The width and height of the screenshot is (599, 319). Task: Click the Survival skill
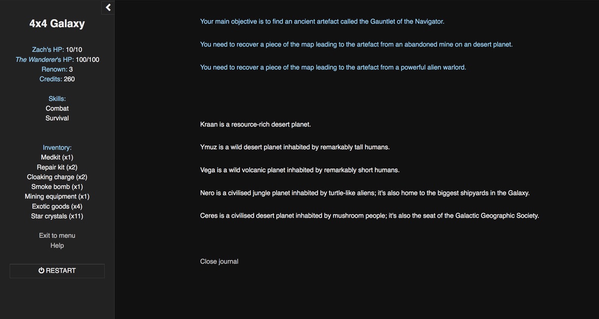pyautogui.click(x=57, y=118)
